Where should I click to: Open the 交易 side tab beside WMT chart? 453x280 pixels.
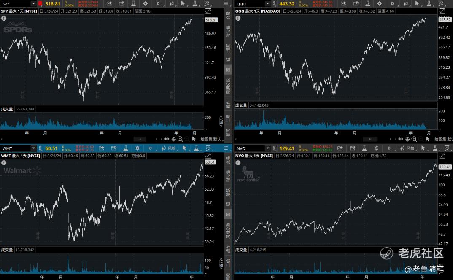click(x=228, y=160)
